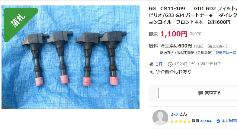Open the seller's gray avatar
The height and width of the screenshot is (129, 237).
160,118
